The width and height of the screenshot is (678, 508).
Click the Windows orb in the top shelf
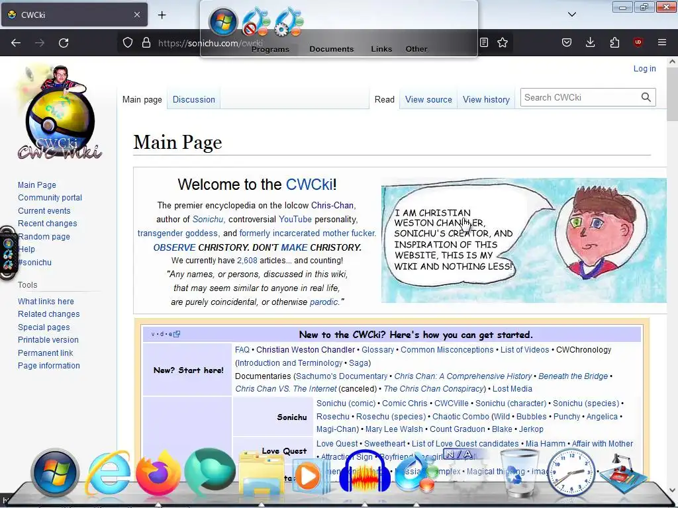click(223, 22)
